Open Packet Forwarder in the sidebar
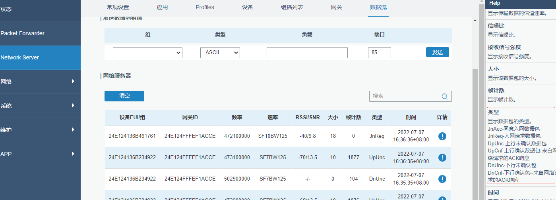 [40, 33]
